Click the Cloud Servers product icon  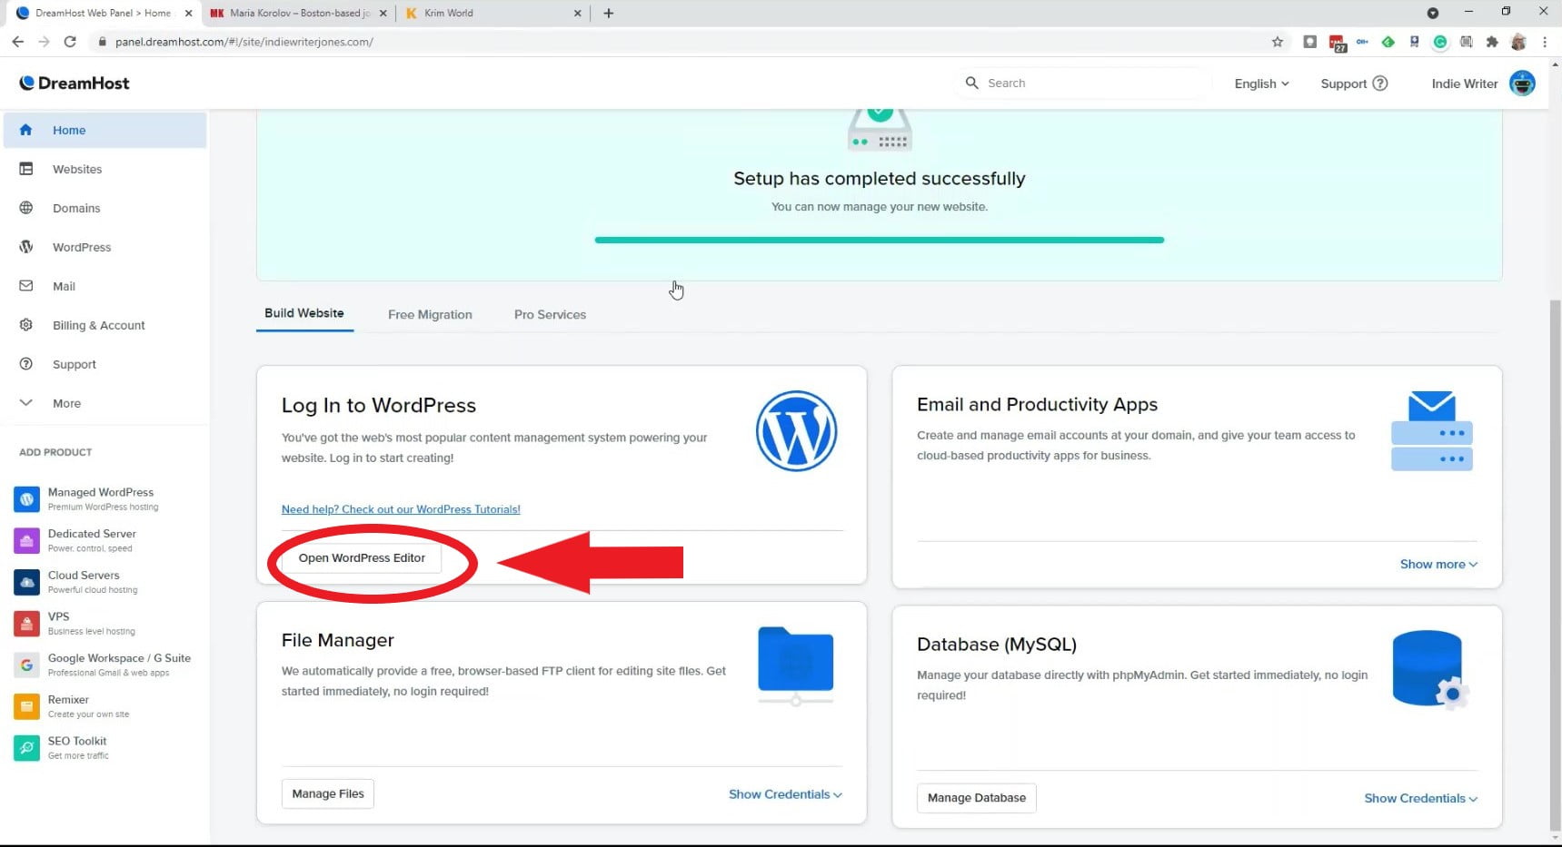(27, 582)
